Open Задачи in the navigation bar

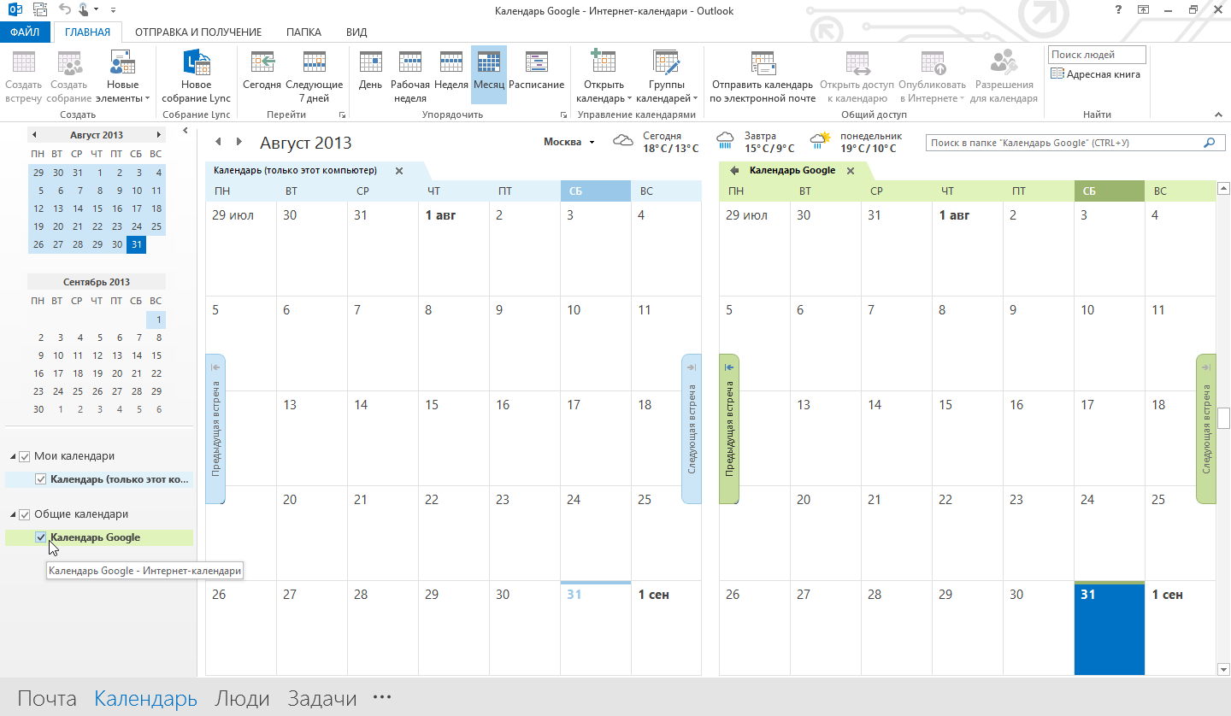(x=322, y=698)
